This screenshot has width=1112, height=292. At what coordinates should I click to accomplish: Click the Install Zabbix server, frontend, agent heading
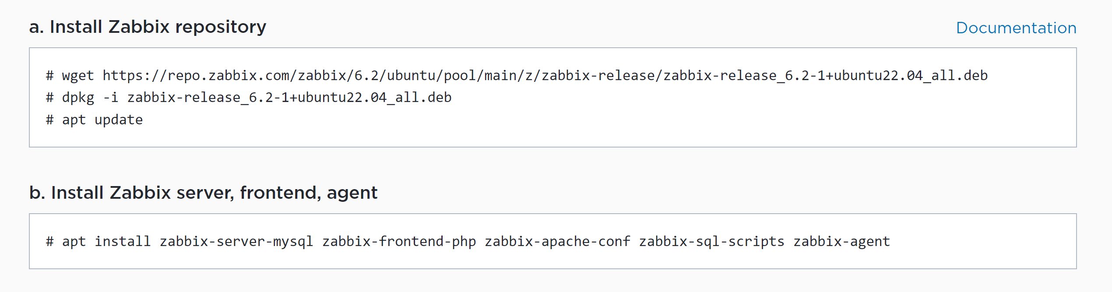tap(203, 193)
